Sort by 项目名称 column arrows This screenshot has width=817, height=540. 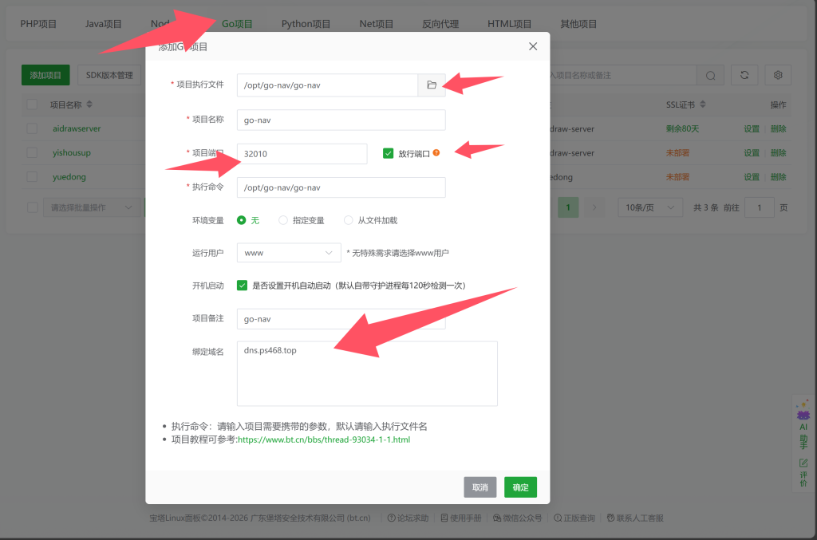click(x=89, y=104)
